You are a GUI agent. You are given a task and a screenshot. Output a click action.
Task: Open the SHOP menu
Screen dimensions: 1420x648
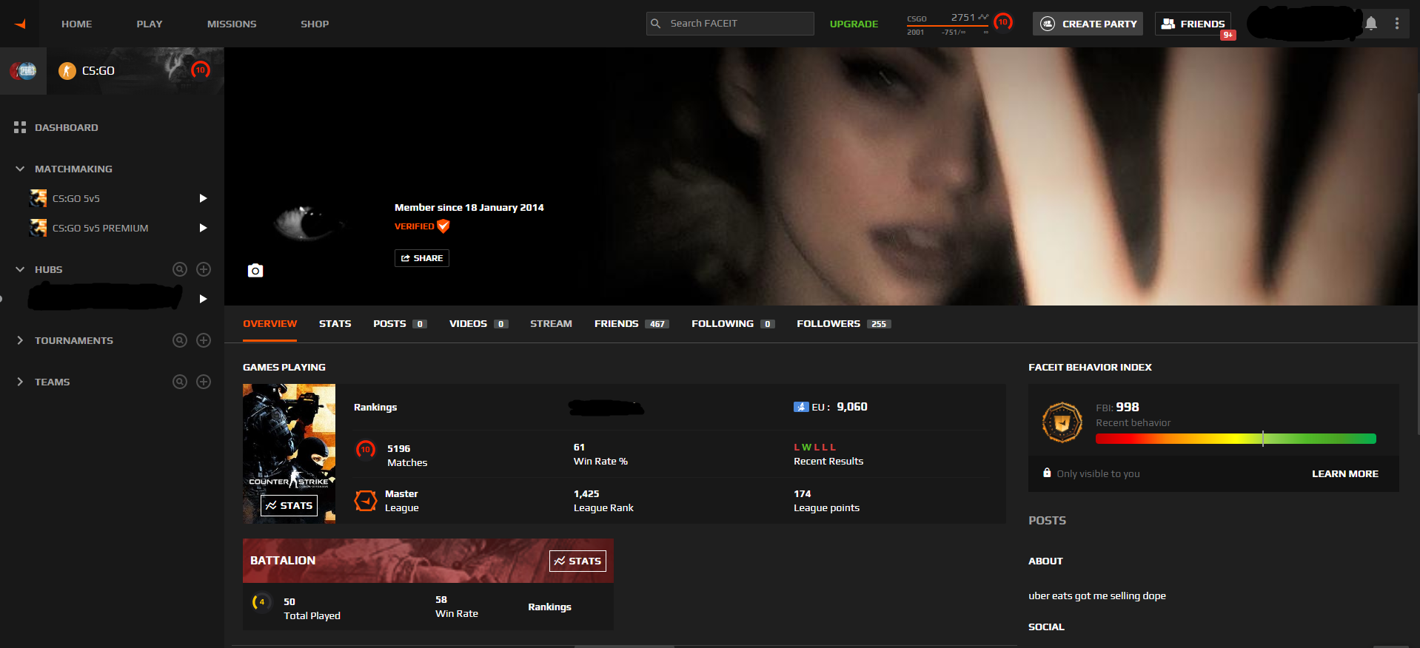pyautogui.click(x=315, y=24)
